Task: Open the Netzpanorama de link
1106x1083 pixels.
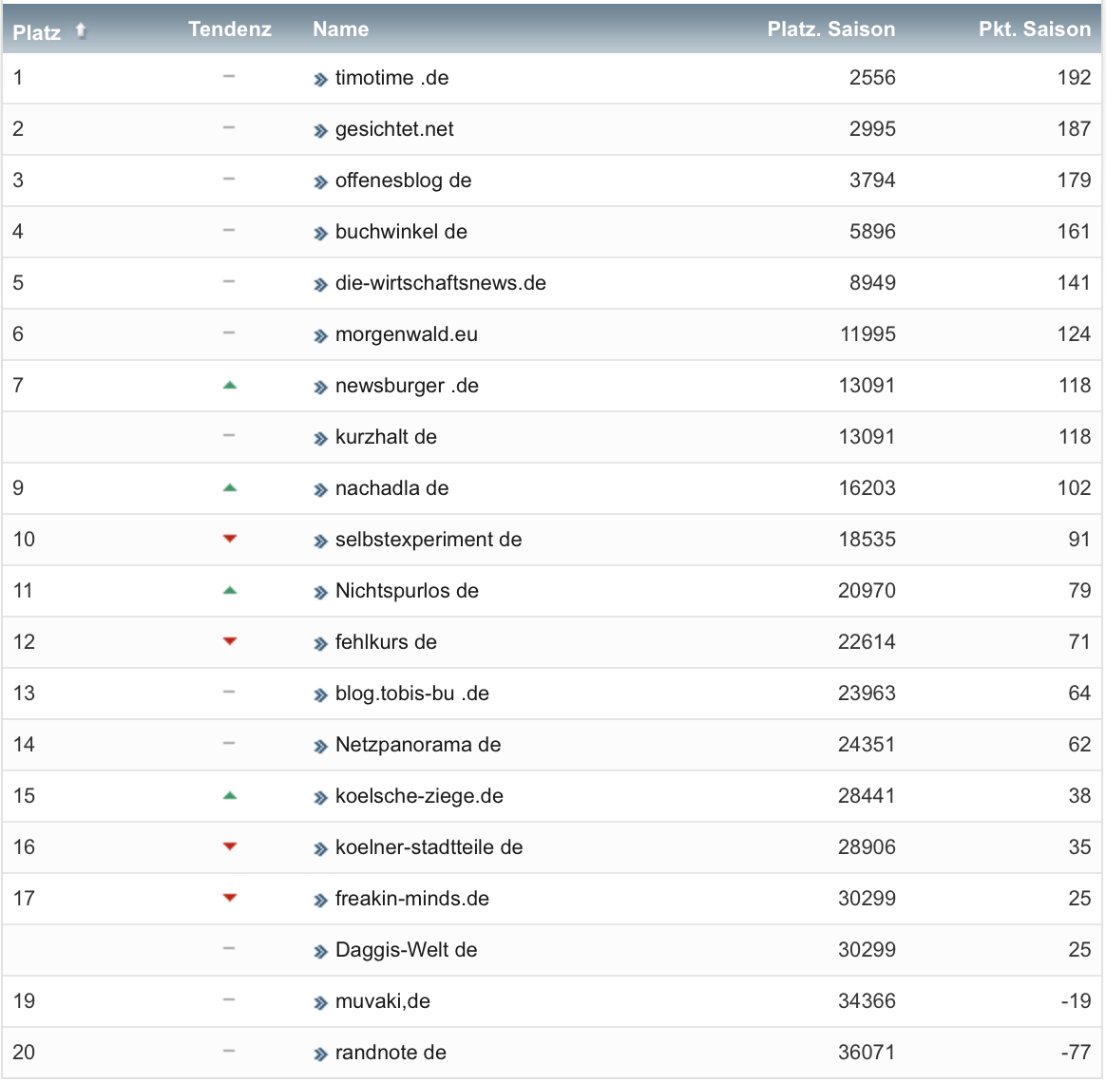Action: [417, 745]
